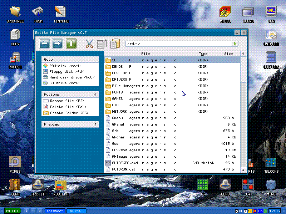Switch to scrshoot in the taskbar

[x=55, y=211]
